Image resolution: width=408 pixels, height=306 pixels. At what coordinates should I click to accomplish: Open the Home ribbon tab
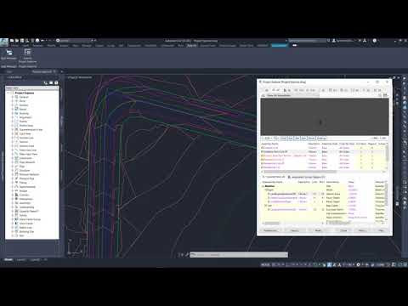[14, 45]
